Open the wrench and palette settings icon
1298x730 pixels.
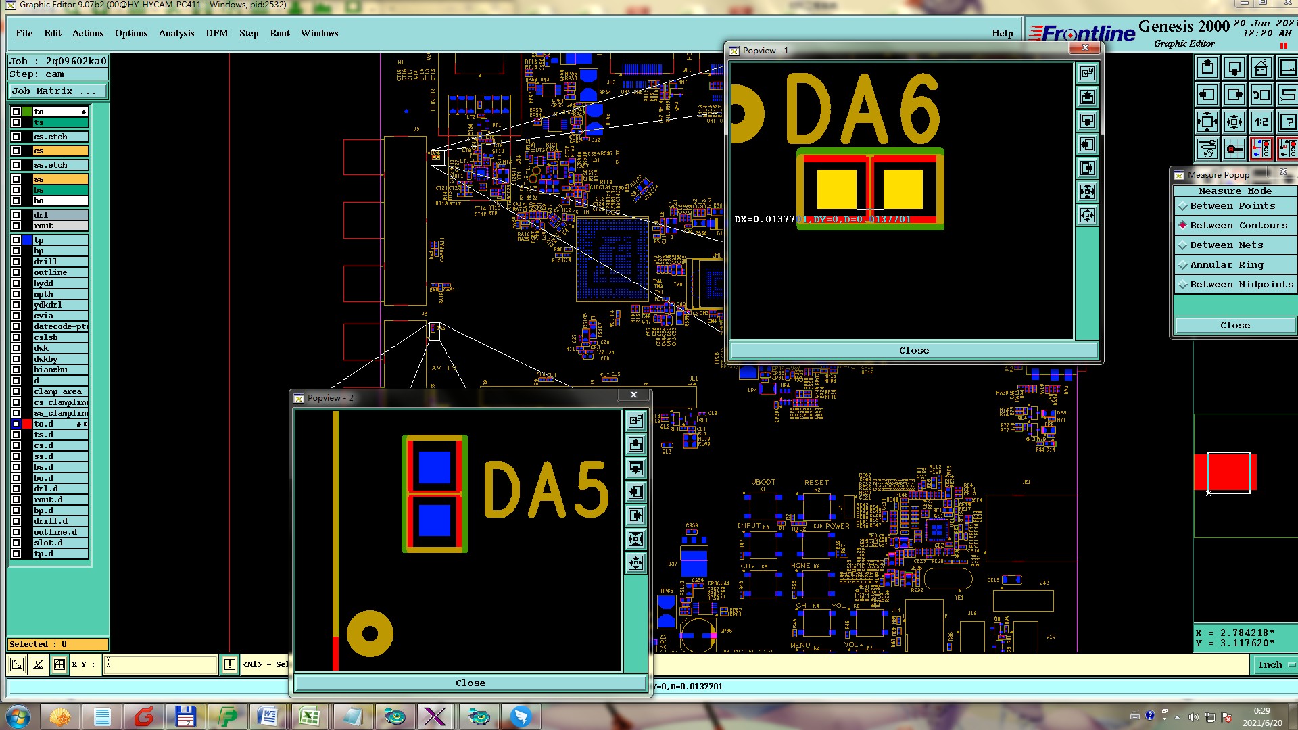(x=1207, y=149)
